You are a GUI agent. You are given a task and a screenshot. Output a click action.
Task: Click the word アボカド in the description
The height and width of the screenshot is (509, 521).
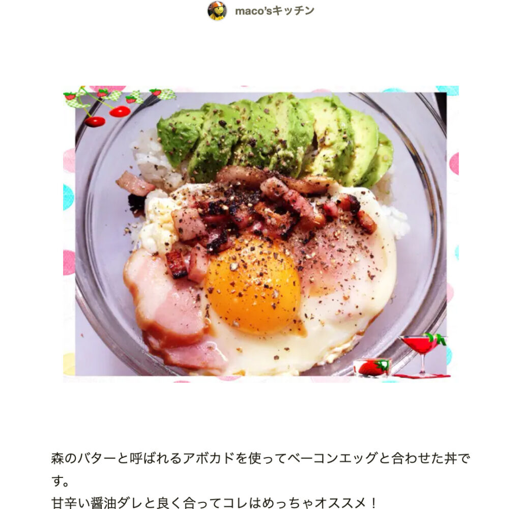click(x=209, y=459)
